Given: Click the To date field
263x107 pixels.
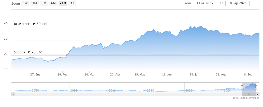Looking at the screenshot, I should tap(237, 4).
